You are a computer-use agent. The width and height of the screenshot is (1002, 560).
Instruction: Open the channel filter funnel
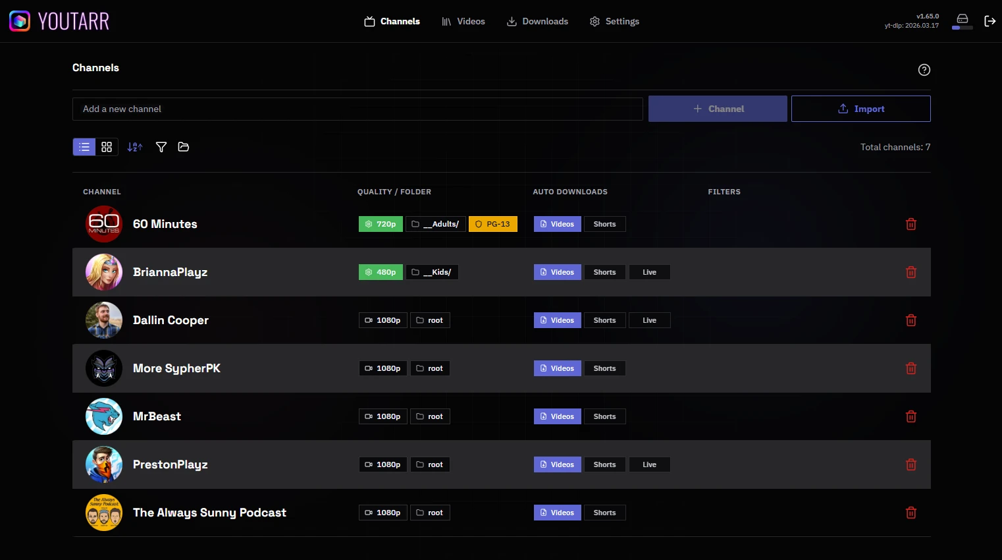tap(161, 147)
